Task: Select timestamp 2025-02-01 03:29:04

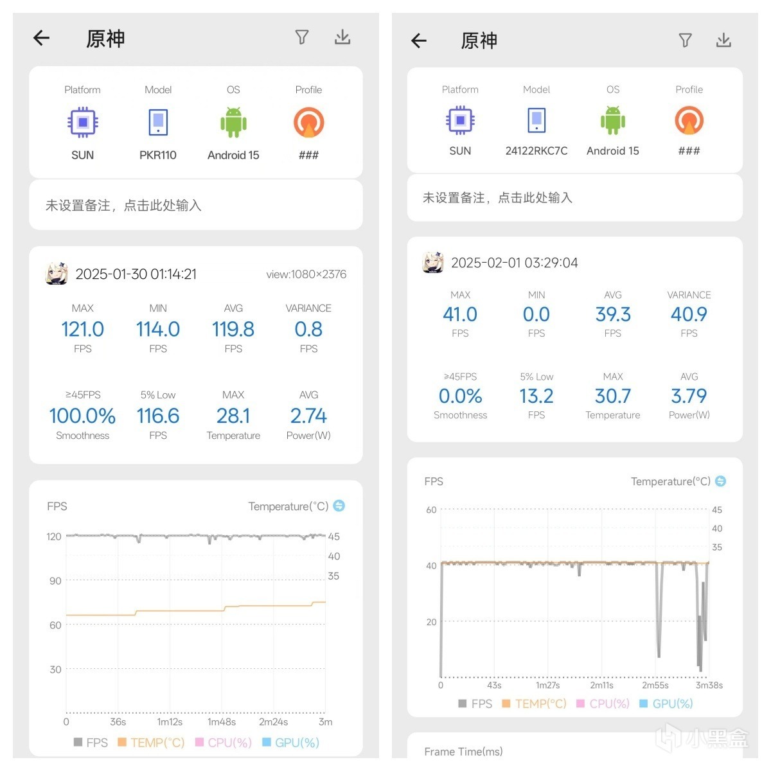Action: [x=515, y=263]
